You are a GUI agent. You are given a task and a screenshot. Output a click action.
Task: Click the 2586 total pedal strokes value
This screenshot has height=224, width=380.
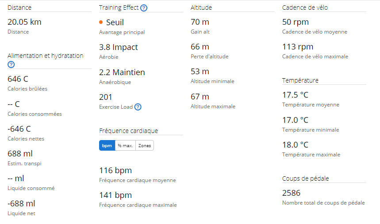(291, 193)
